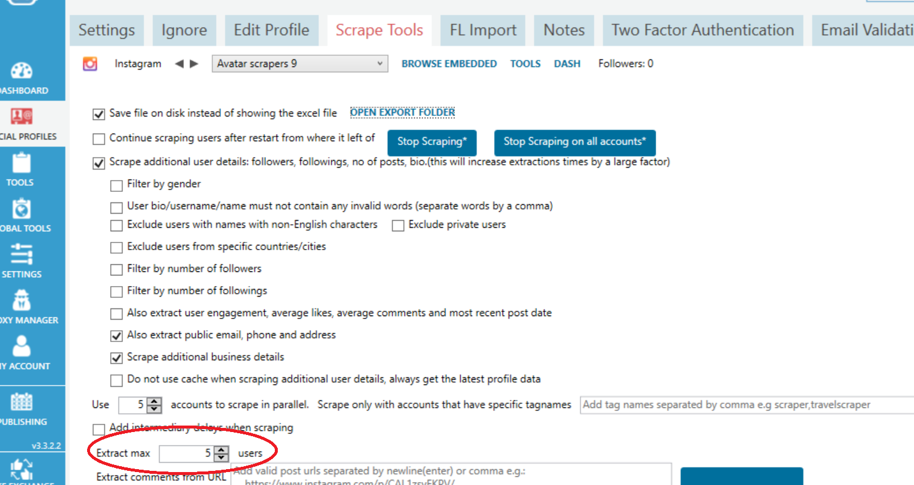Switch to the Settings tab
Viewport: 914px width, 485px height.
coord(107,30)
